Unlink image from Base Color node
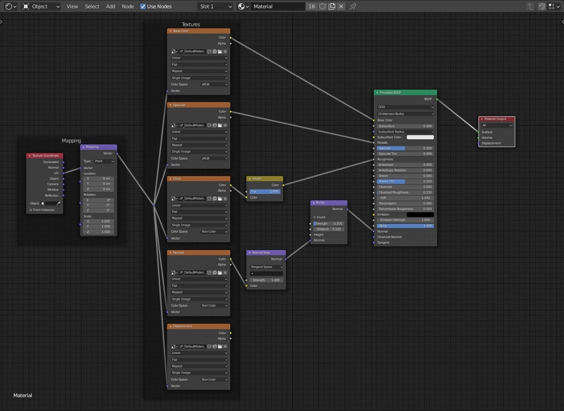The width and height of the screenshot is (564, 411). 225,51
